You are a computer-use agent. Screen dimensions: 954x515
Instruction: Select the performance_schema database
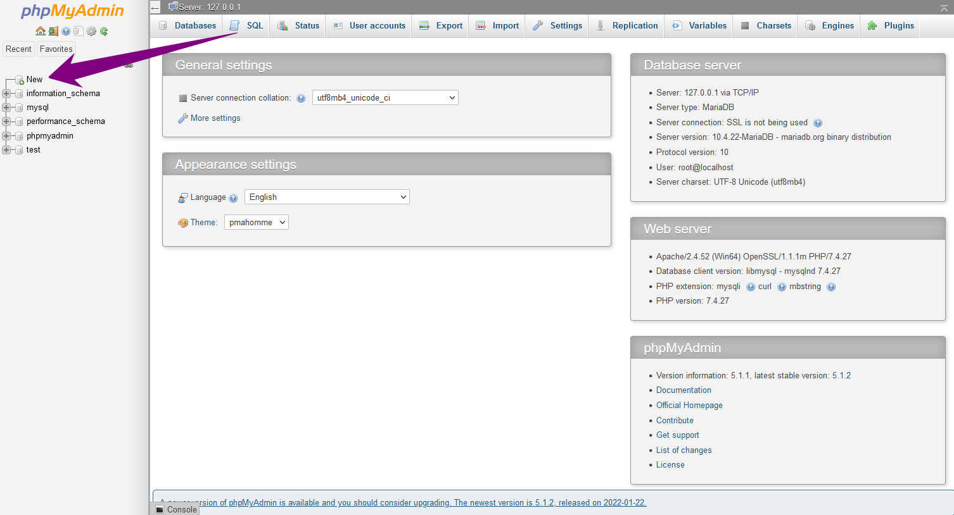pos(66,121)
